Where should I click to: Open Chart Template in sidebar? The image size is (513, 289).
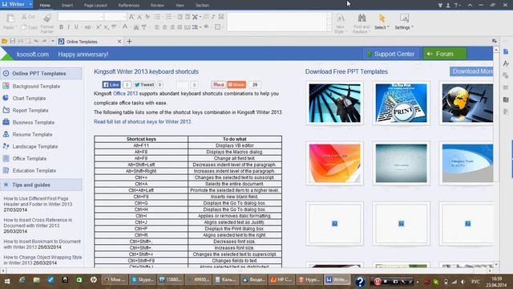pyautogui.click(x=29, y=98)
